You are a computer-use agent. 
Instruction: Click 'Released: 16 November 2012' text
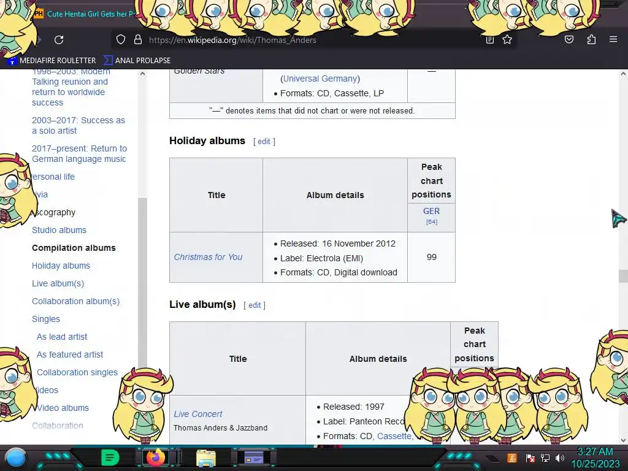(338, 243)
